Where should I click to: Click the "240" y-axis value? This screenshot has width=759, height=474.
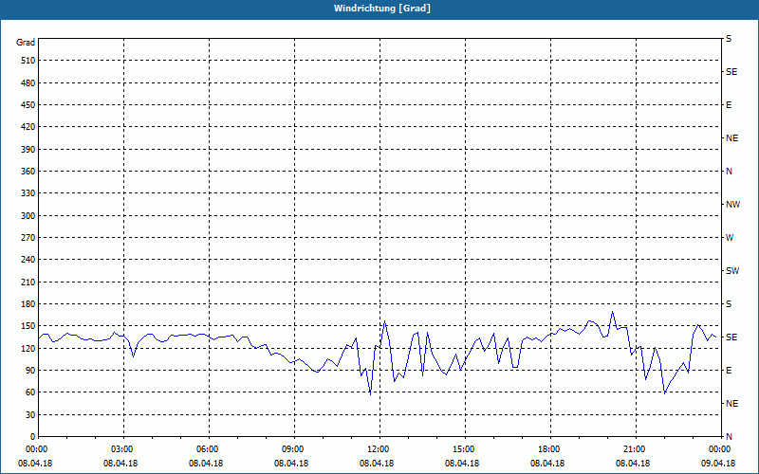(x=28, y=260)
